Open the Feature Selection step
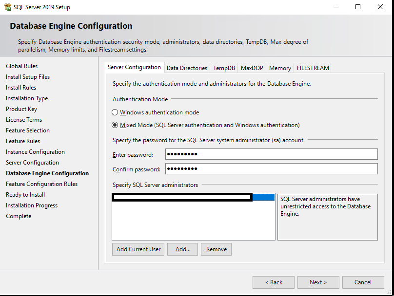 click(x=28, y=130)
